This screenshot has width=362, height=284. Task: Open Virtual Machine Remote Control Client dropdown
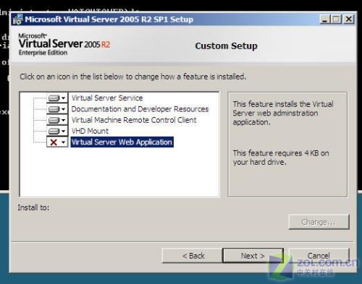pyautogui.click(x=57, y=120)
